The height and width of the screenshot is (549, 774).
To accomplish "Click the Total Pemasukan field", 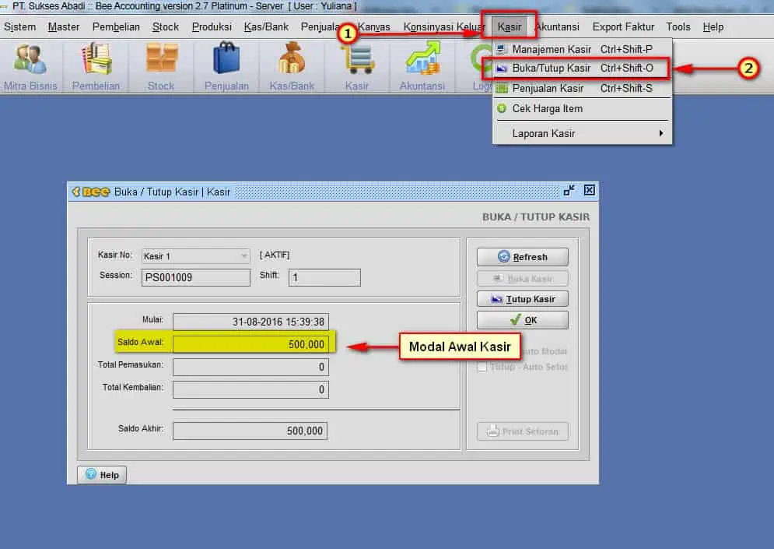I will pos(250,367).
